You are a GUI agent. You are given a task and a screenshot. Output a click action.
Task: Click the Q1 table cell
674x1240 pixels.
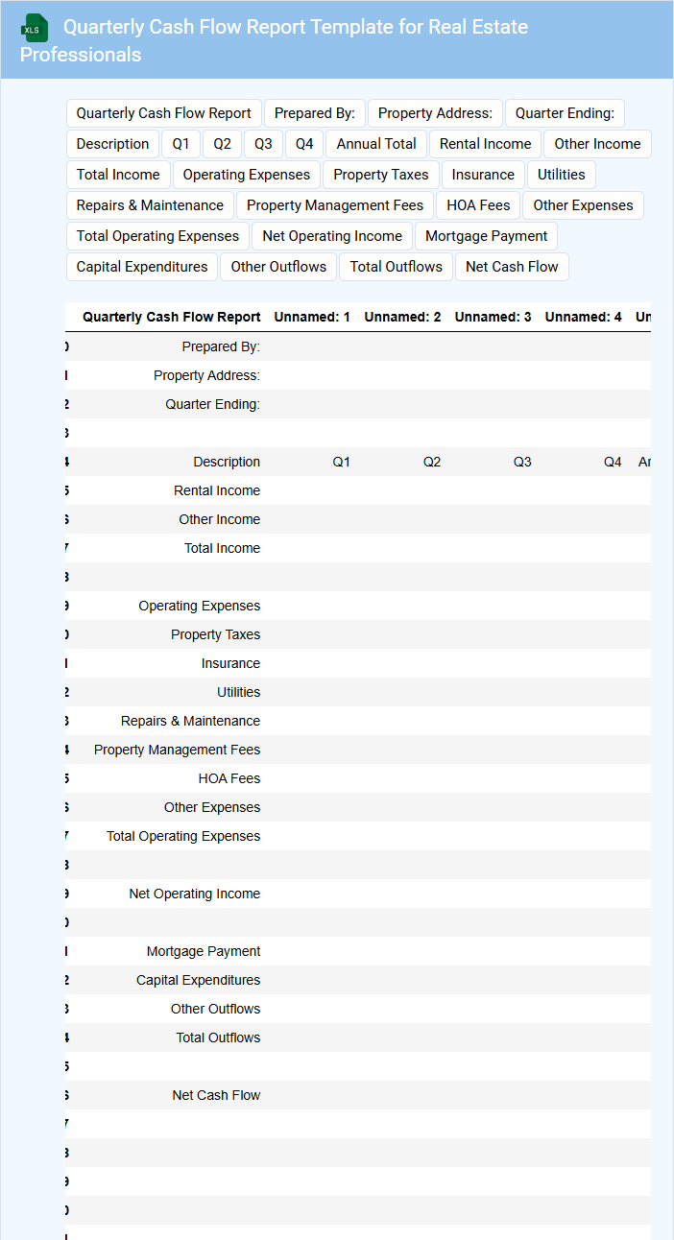point(312,462)
